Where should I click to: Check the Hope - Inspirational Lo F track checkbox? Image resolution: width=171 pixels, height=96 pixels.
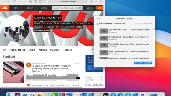pos(98,51)
